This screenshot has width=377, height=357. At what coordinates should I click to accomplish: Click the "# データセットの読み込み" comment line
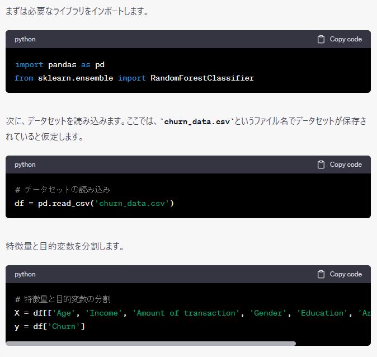pyautogui.click(x=59, y=190)
